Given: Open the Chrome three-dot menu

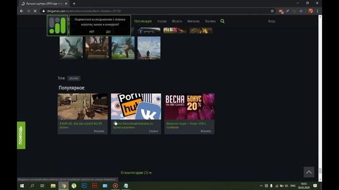Looking at the screenshot, I should coord(317,11).
